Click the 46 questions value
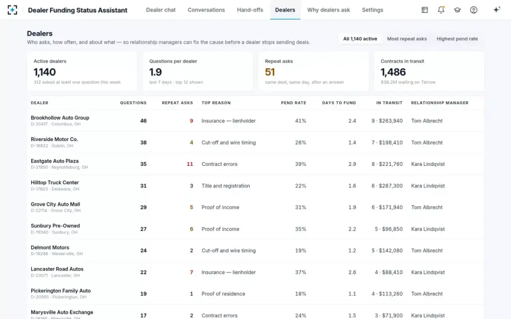 click(144, 121)
